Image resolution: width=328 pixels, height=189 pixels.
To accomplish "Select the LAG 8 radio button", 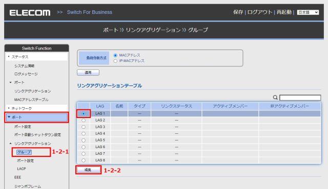I will tap(84, 160).
